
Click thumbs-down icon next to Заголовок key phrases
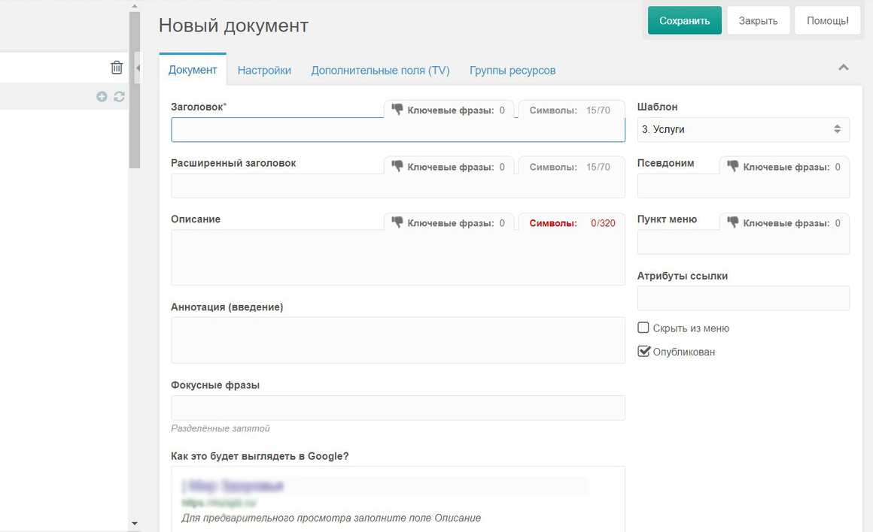point(397,109)
